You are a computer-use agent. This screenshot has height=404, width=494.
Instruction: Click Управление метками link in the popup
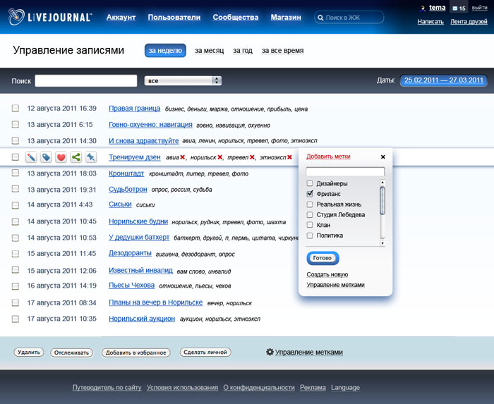coord(335,285)
